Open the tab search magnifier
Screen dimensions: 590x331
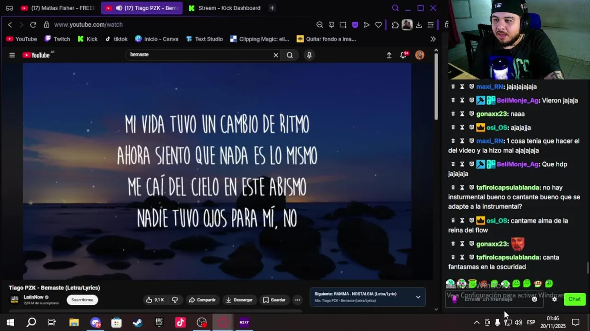[395, 8]
